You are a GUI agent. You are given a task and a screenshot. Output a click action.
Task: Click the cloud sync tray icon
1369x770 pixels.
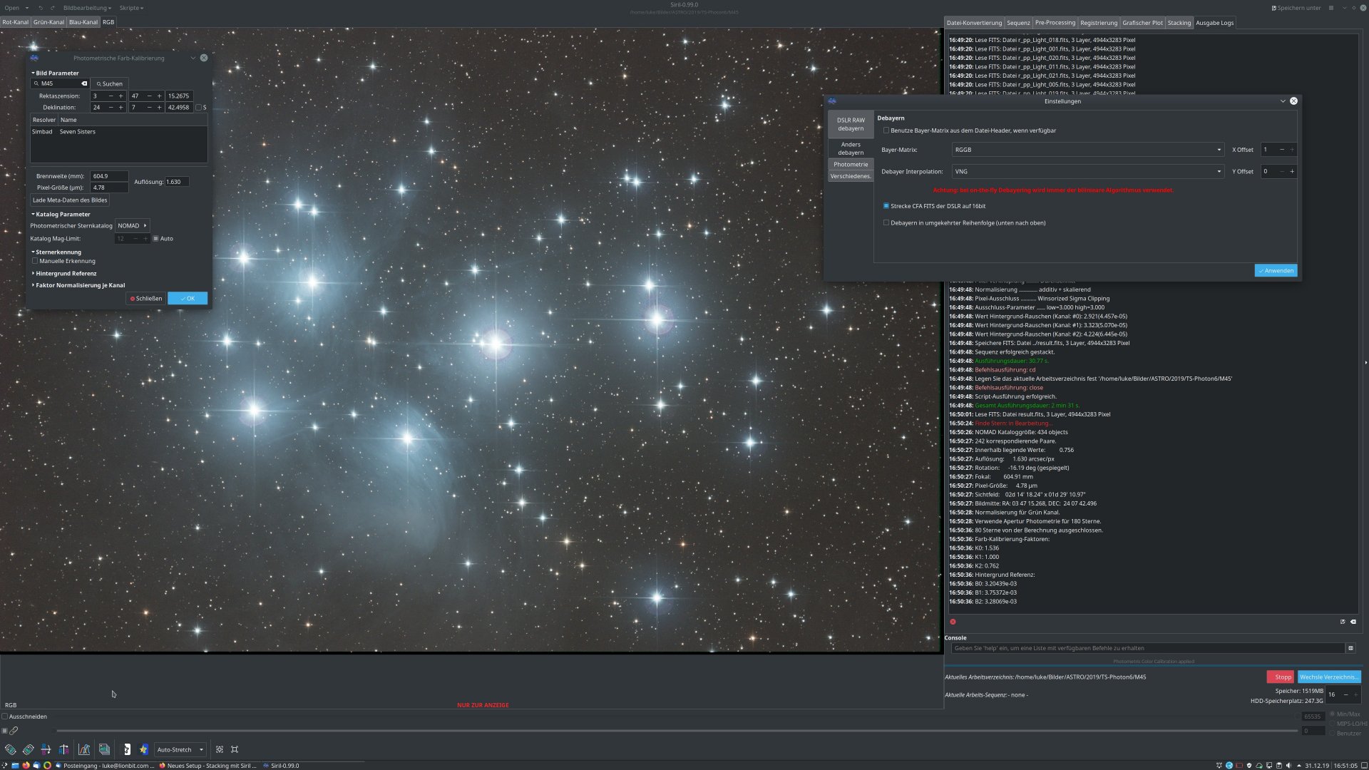pyautogui.click(x=1259, y=766)
